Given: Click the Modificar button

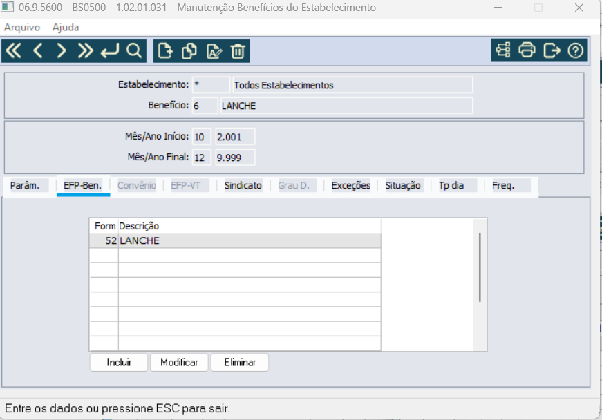Looking at the screenshot, I should pos(179,363).
